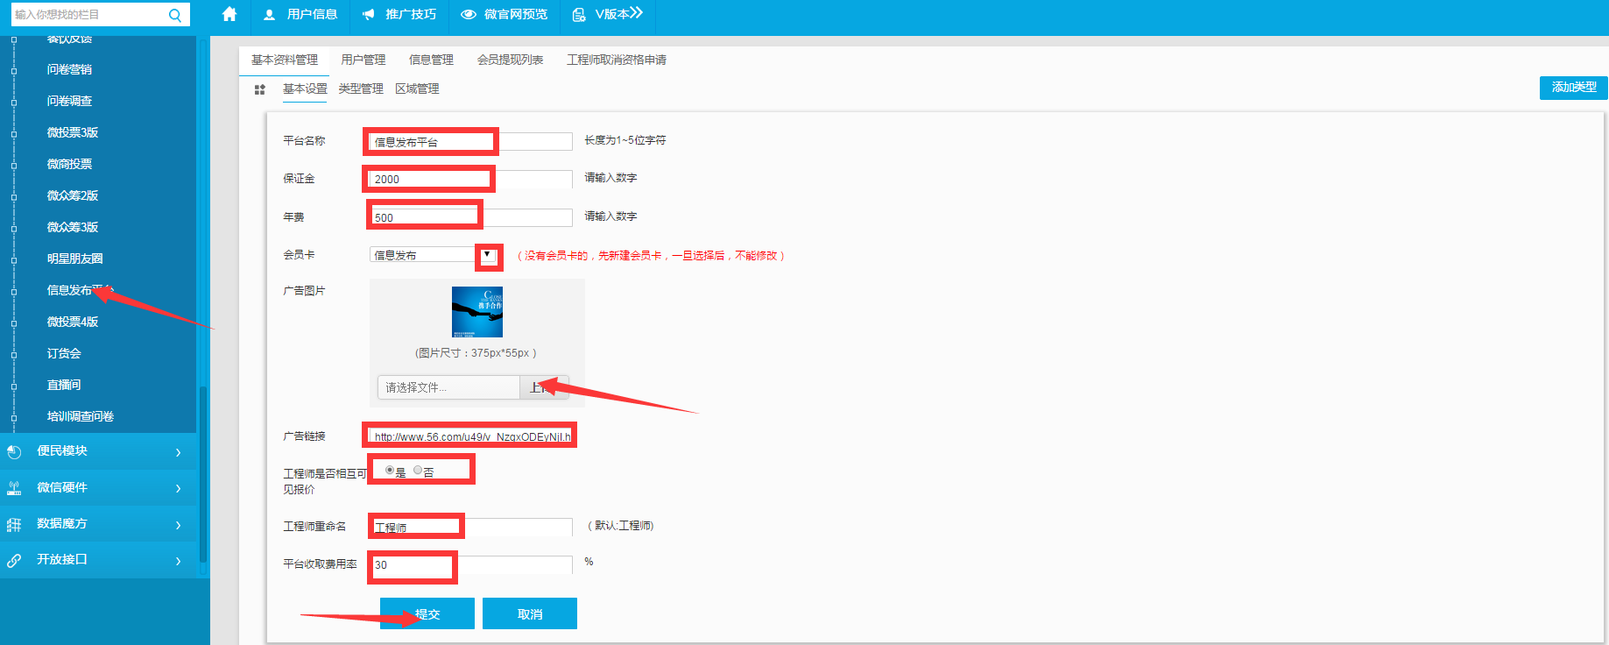
Task: Click the grid icon beside 基本设置
Action: pos(259,89)
